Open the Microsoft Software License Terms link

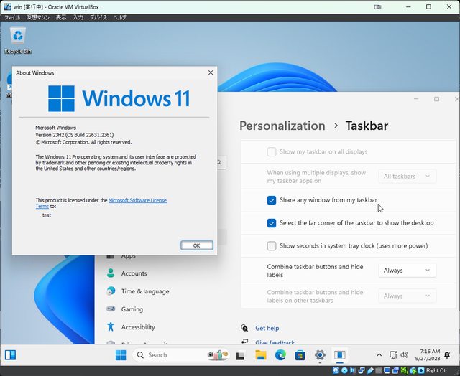(x=137, y=201)
